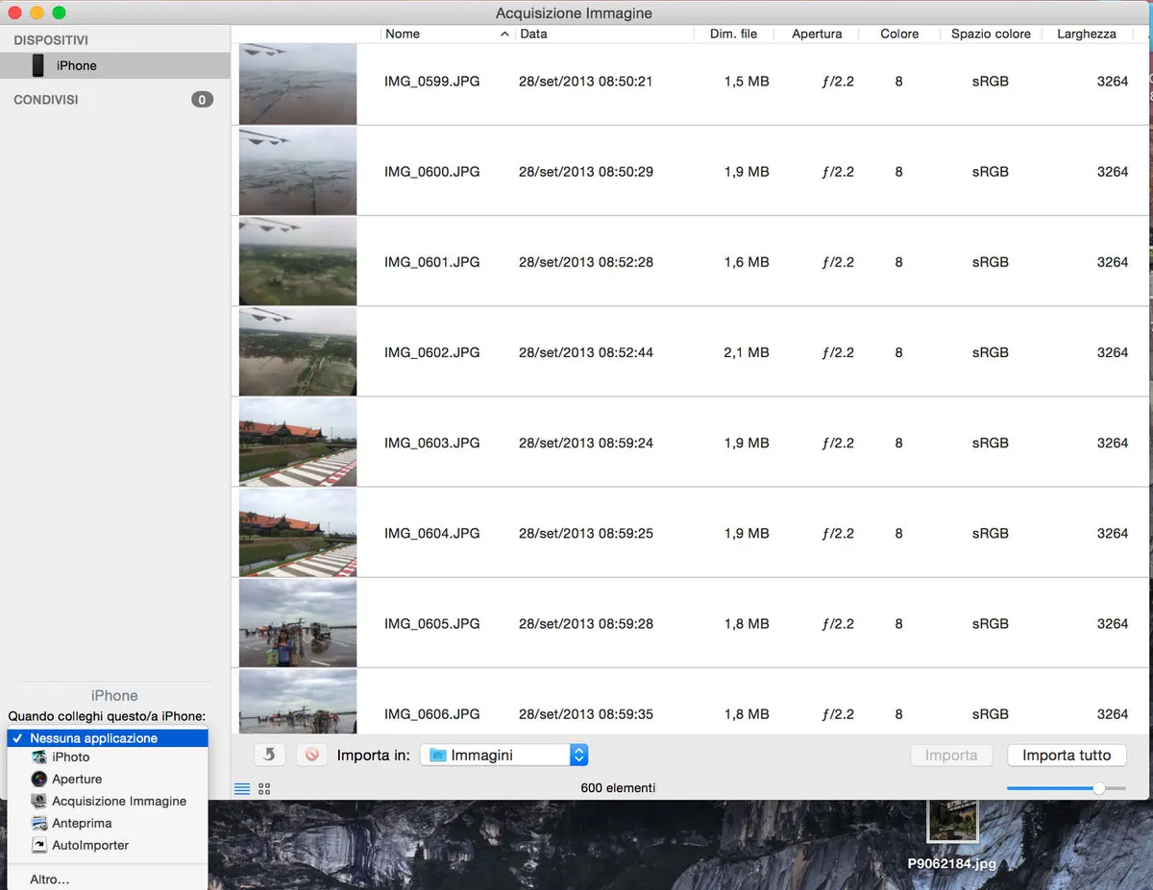Expand the CONDIVISI section
The height and width of the screenshot is (890, 1153).
45,99
